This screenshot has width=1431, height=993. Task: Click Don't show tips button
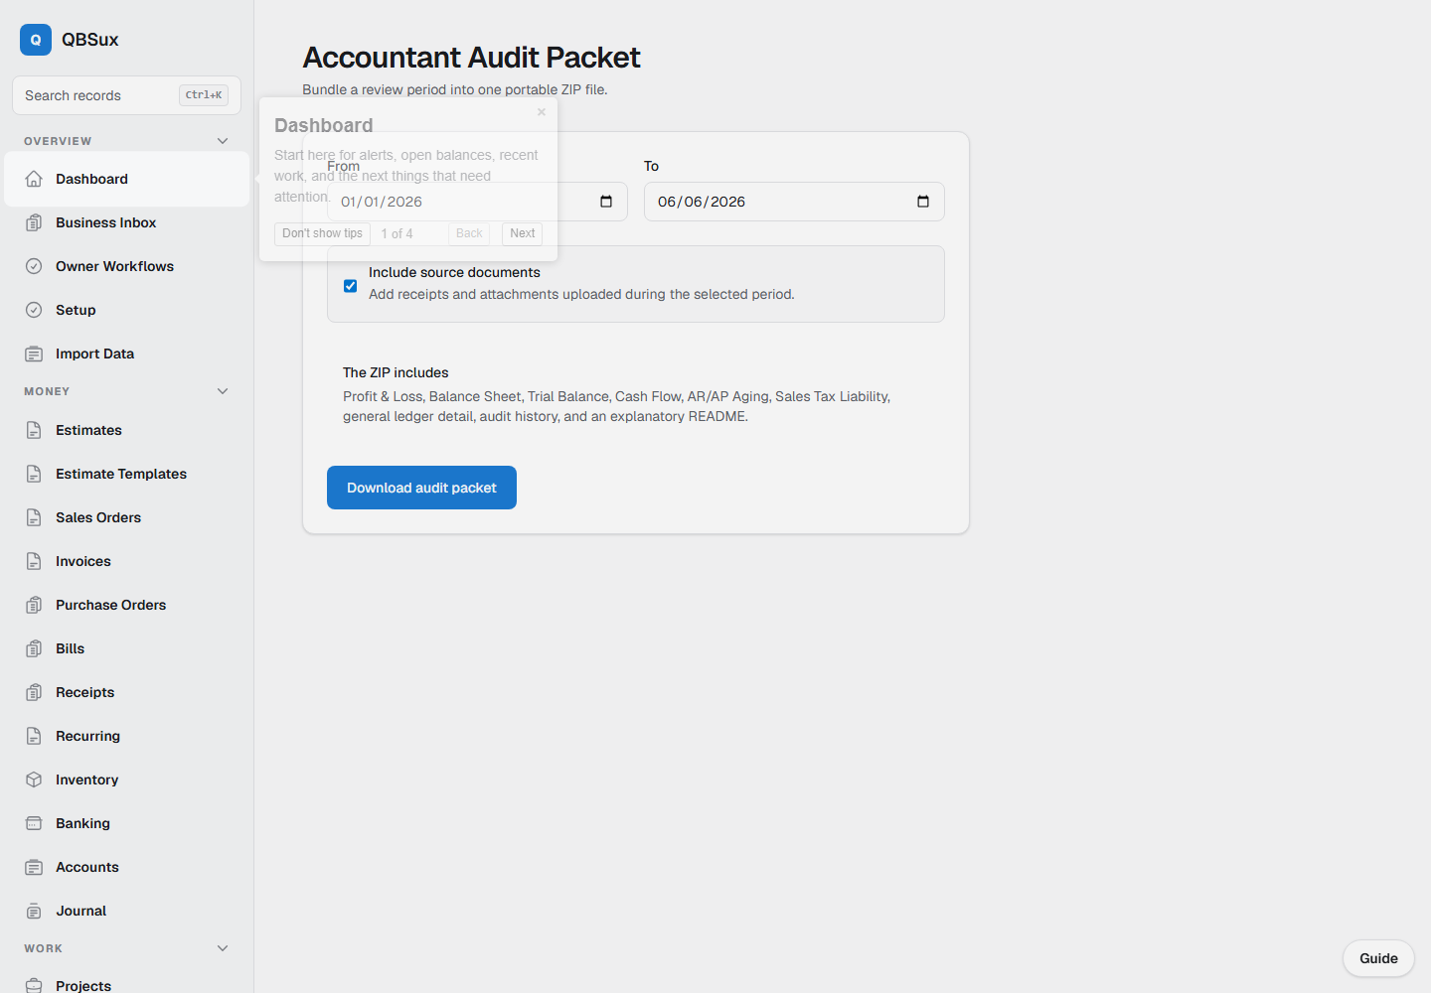(322, 233)
